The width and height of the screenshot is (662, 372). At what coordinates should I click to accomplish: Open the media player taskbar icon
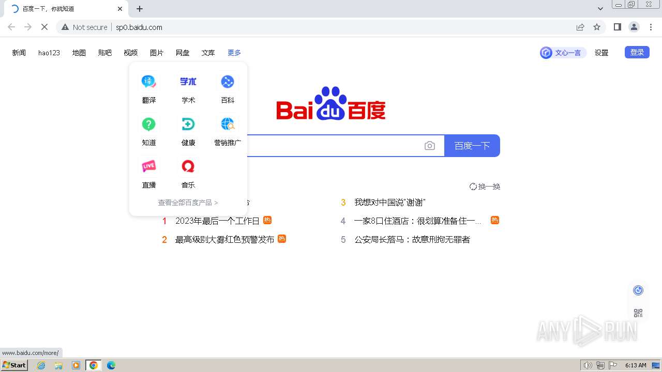click(x=76, y=365)
